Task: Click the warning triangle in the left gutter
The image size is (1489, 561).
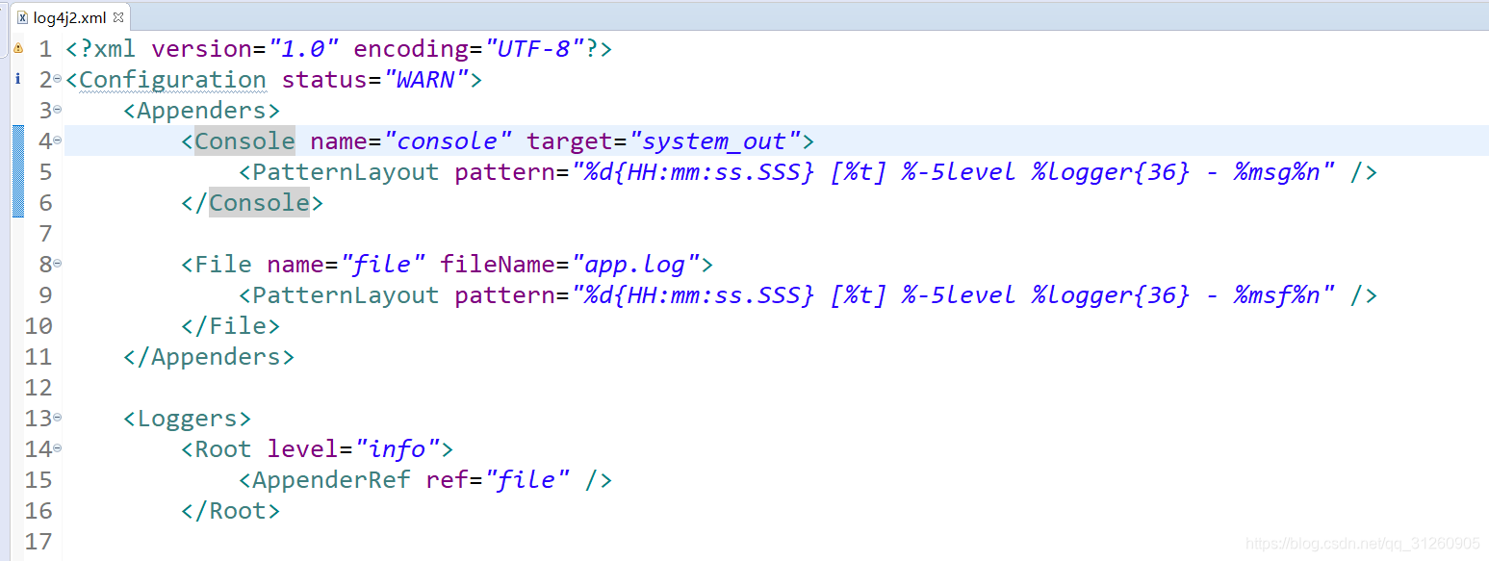Action: tap(17, 47)
